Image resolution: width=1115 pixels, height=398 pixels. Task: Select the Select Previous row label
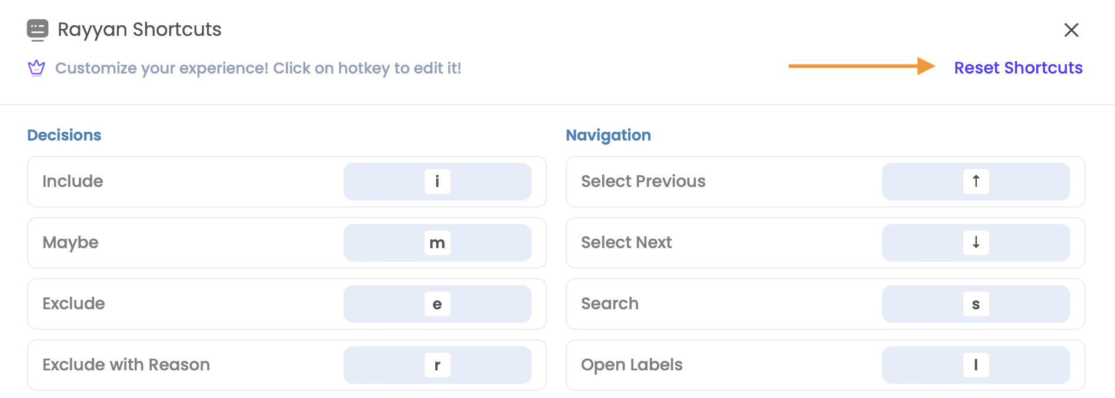643,181
